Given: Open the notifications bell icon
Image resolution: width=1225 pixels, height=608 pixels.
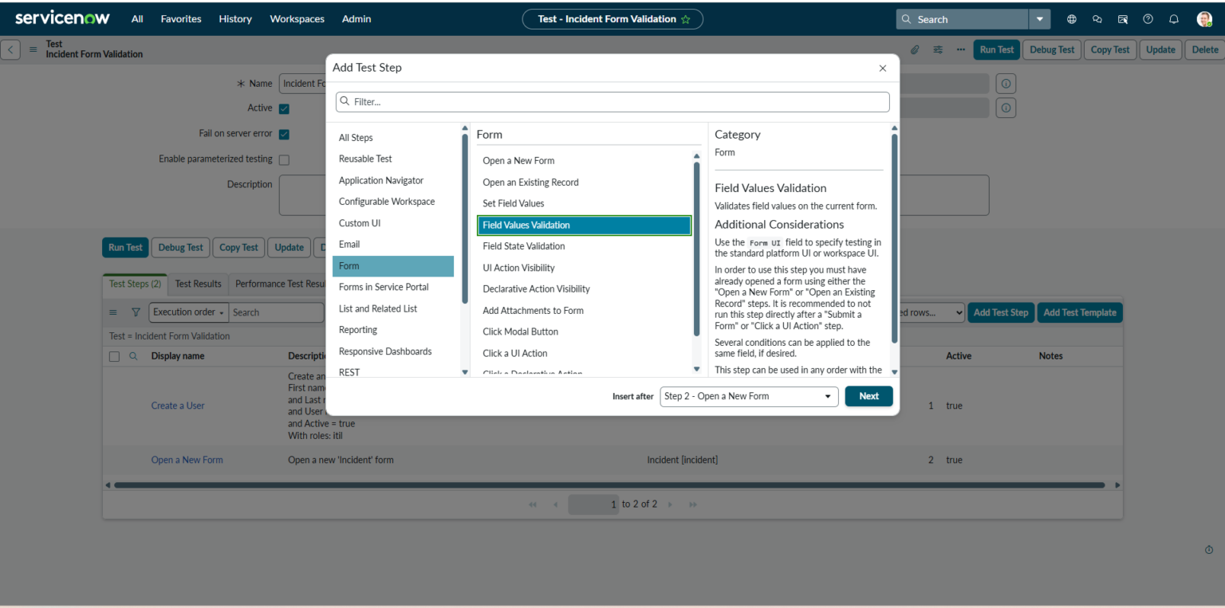Looking at the screenshot, I should pyautogui.click(x=1173, y=19).
